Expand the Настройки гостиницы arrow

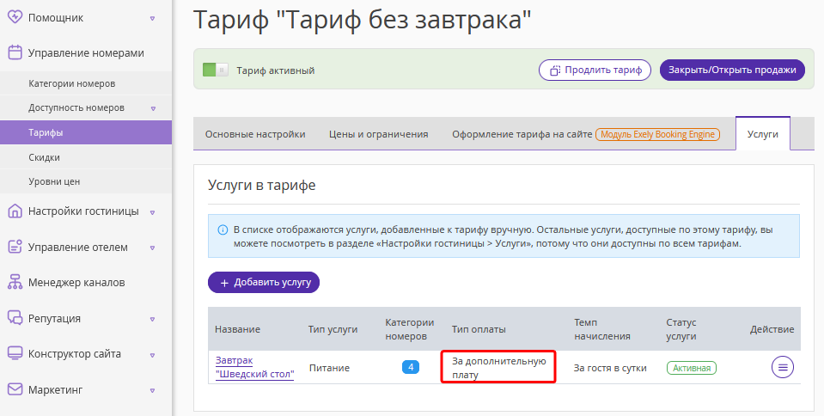tap(152, 212)
